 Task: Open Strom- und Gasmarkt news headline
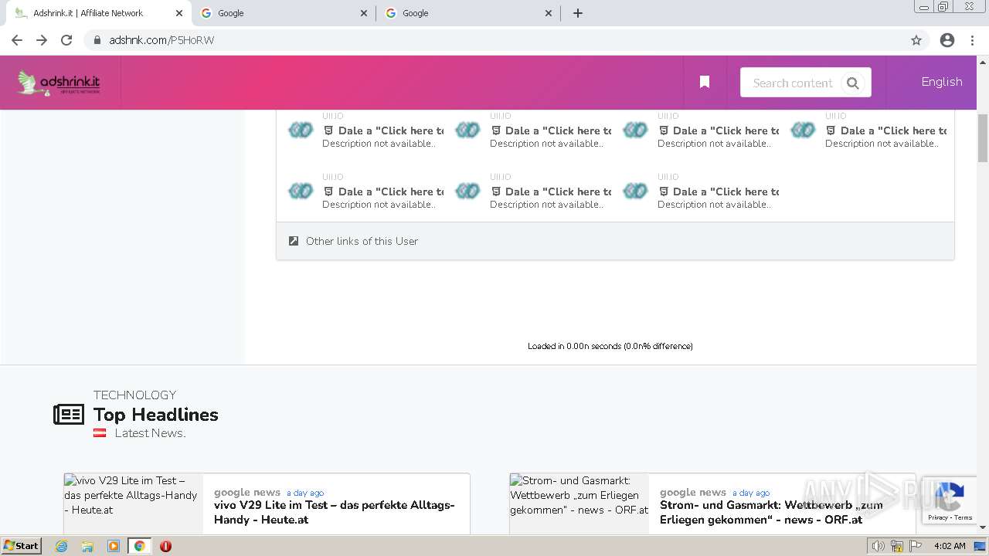(x=771, y=512)
